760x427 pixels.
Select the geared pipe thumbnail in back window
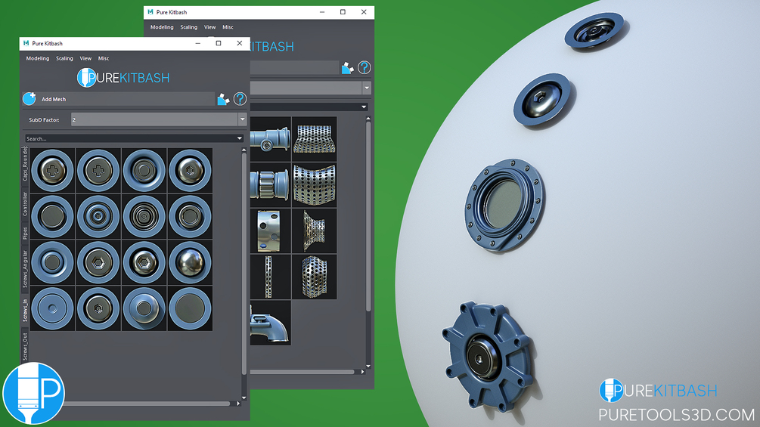point(271,185)
